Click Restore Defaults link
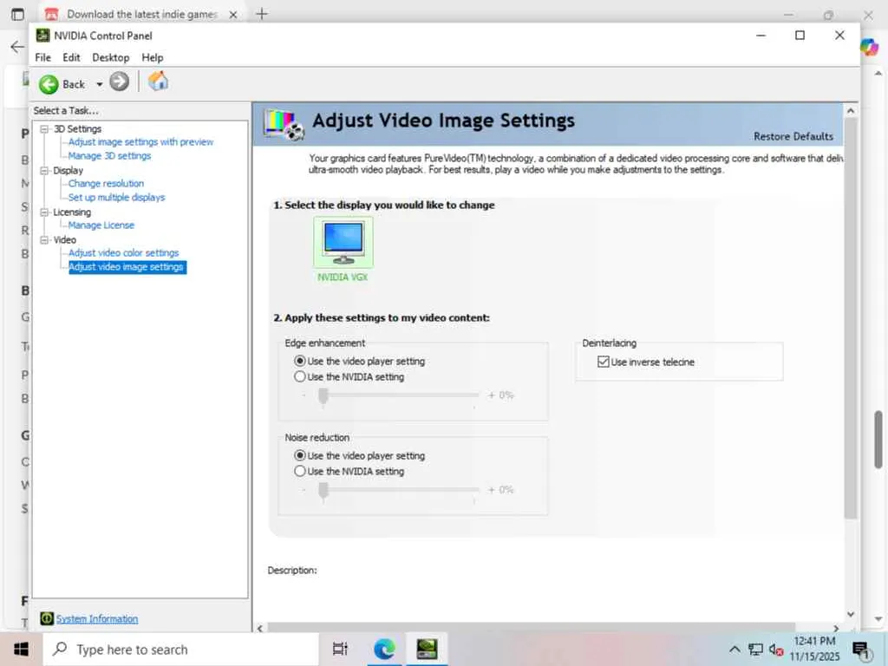The height and width of the screenshot is (666, 888). pyautogui.click(x=793, y=136)
